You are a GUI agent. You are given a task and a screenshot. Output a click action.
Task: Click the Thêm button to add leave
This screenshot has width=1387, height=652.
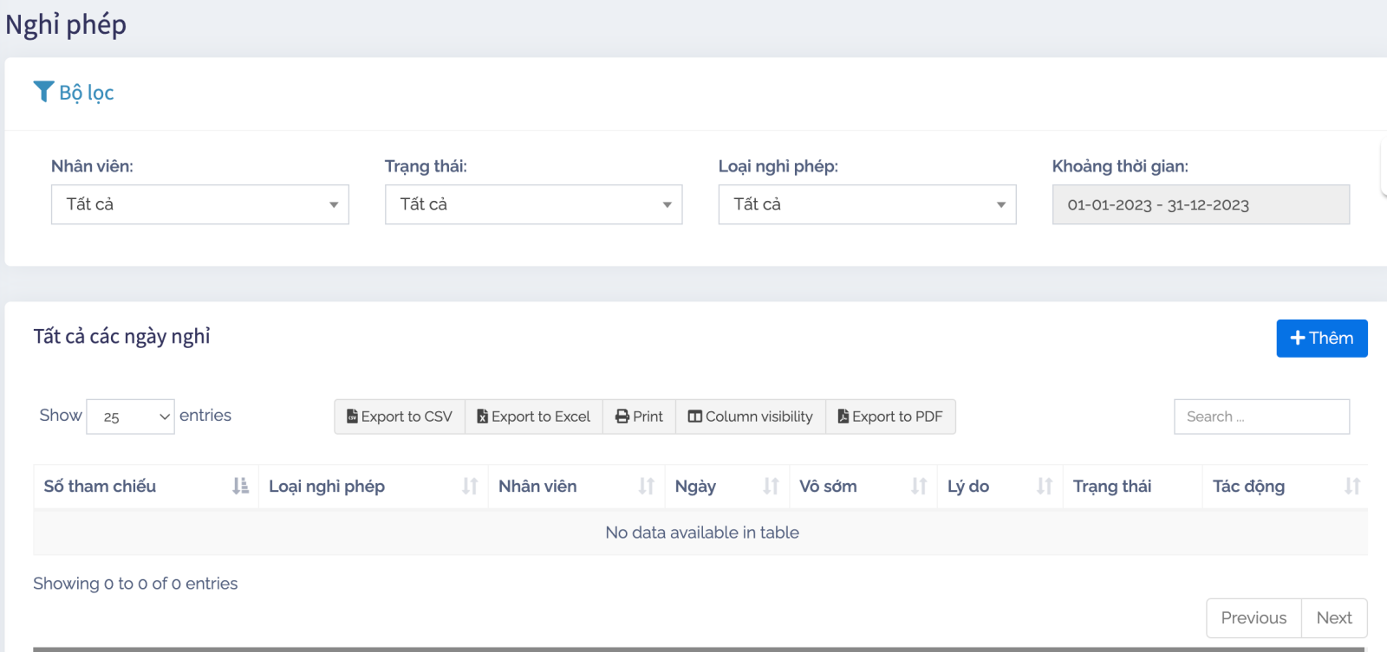(x=1321, y=339)
